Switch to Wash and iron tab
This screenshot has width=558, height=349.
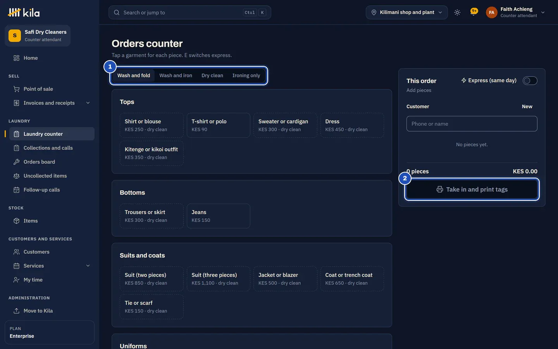tap(176, 76)
